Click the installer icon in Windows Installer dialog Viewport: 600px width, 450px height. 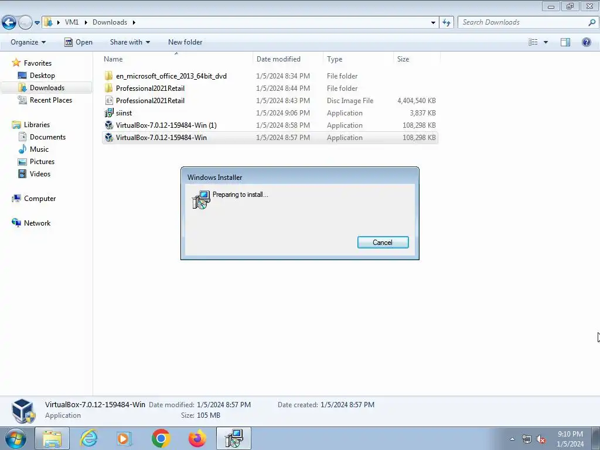pos(201,199)
